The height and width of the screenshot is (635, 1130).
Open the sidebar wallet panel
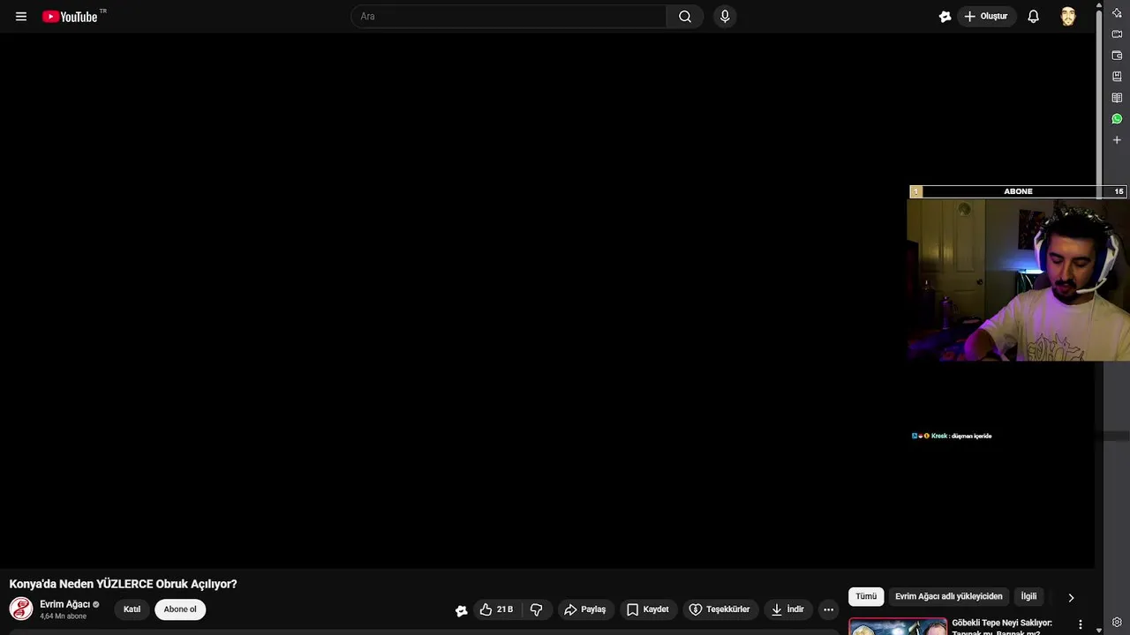[1117, 56]
